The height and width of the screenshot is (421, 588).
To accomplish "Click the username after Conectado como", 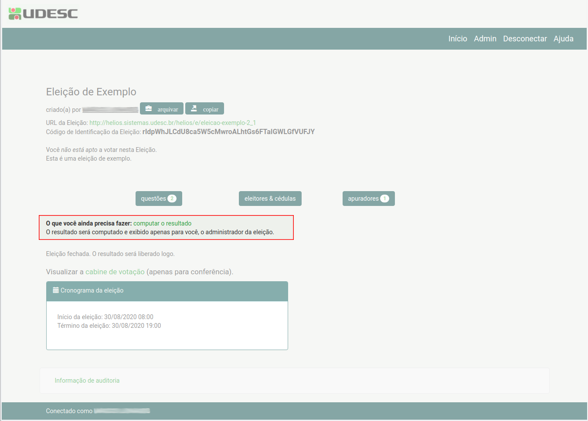I will 122,411.
